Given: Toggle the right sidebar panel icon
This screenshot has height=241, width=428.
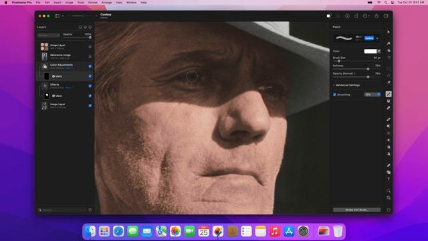Looking at the screenshot, I should pos(386,16).
